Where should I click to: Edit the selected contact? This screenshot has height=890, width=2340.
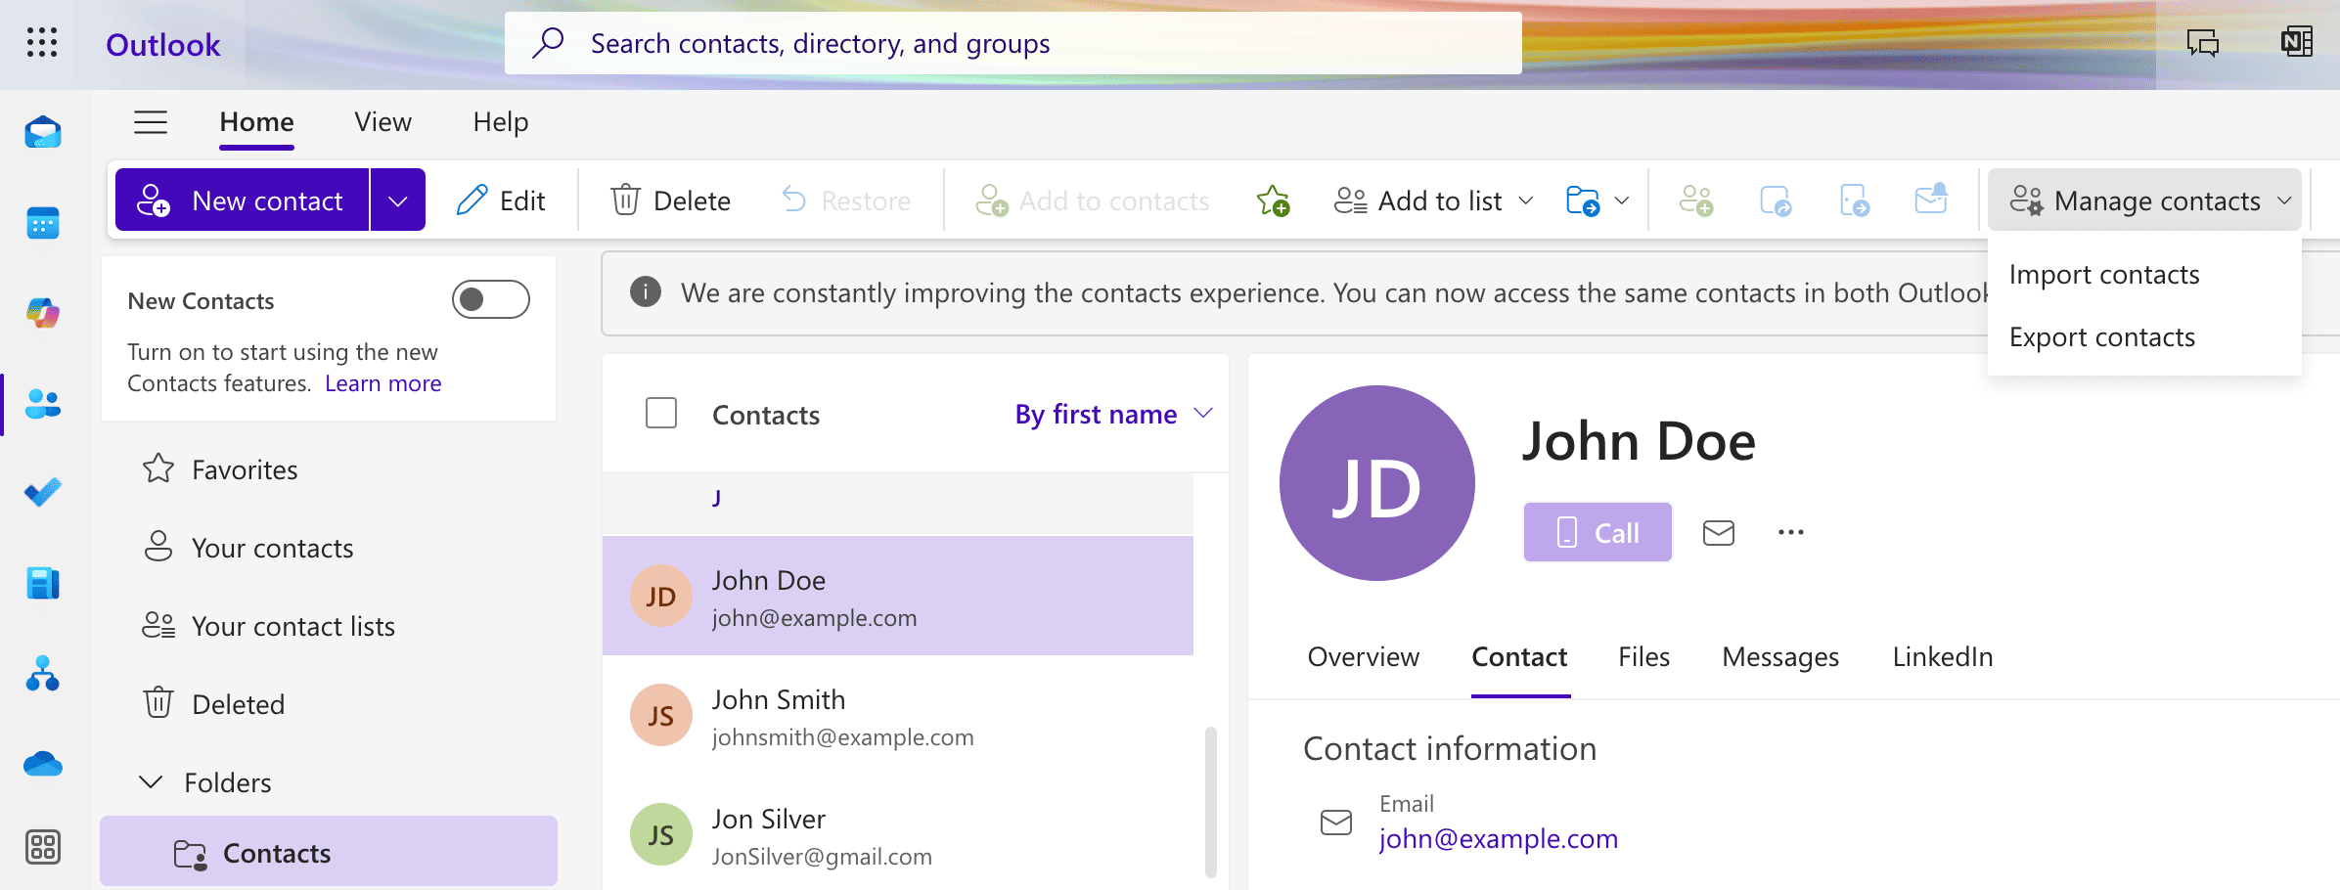pos(501,200)
